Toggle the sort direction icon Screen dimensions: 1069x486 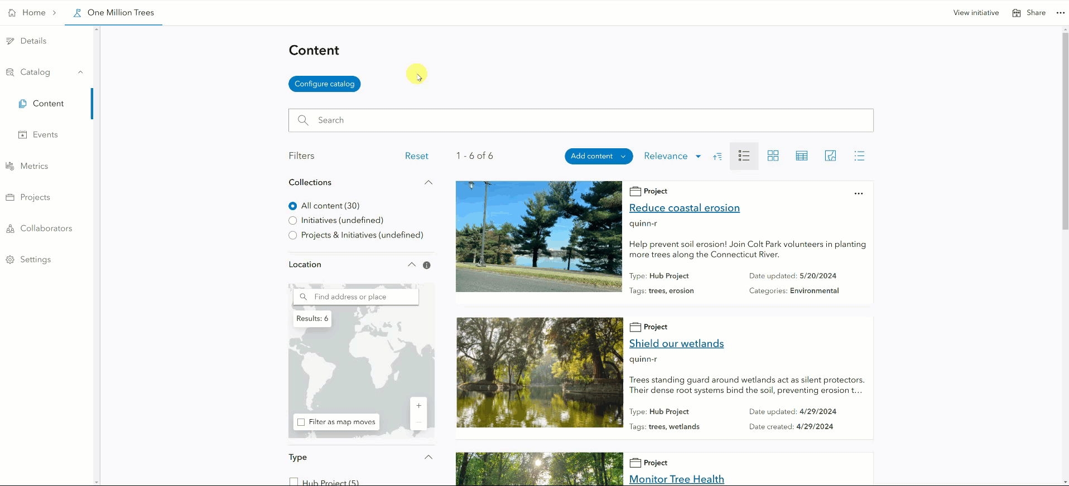(x=718, y=157)
